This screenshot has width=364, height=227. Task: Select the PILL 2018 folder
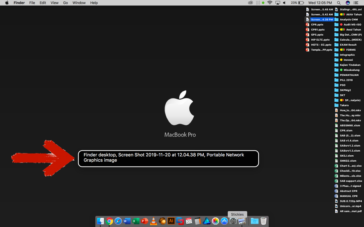click(344, 80)
